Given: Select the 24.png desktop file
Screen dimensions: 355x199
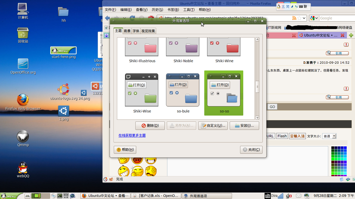Looking at the screenshot, I should coord(84,95).
